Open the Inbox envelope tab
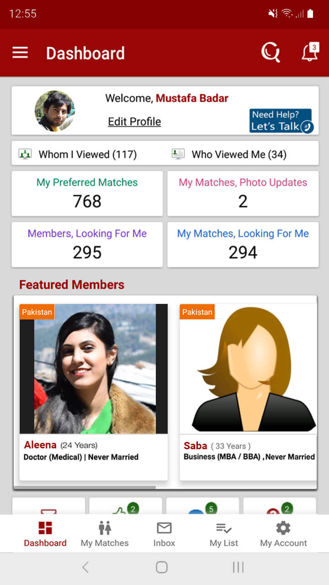 click(x=164, y=534)
